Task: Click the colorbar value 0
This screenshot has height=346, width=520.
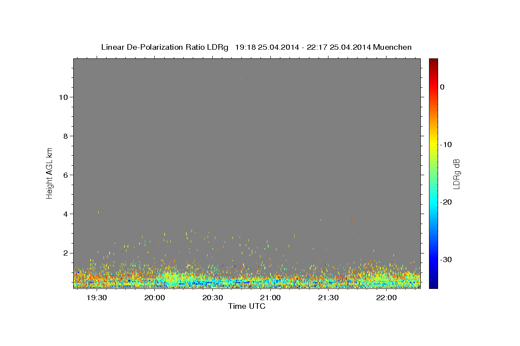Action: click(442, 87)
